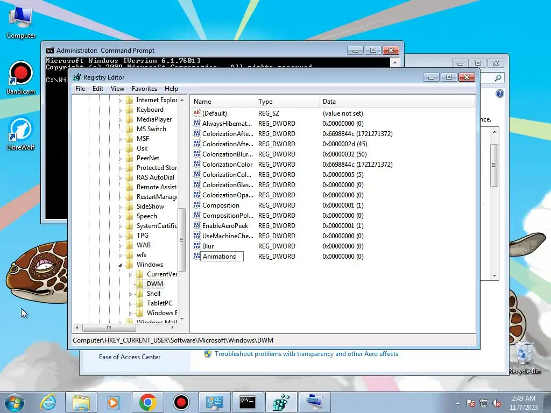Click the Animations name edit box

coord(222,257)
